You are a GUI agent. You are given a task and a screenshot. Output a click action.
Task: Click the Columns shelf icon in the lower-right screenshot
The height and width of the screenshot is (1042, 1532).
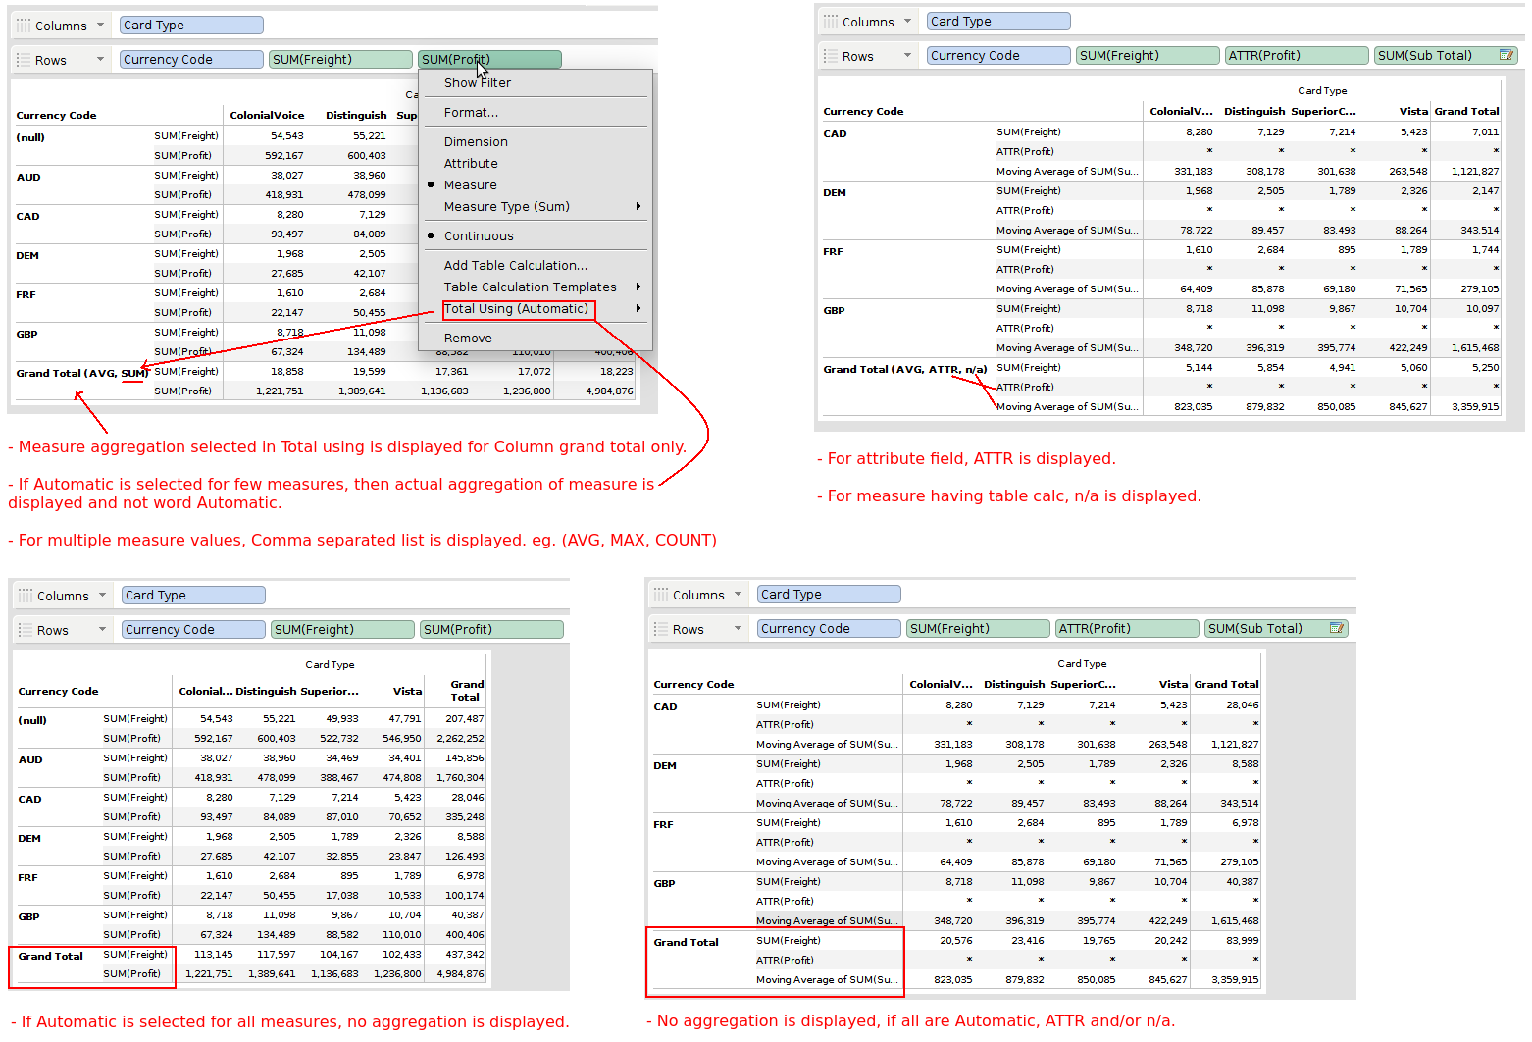coord(661,595)
